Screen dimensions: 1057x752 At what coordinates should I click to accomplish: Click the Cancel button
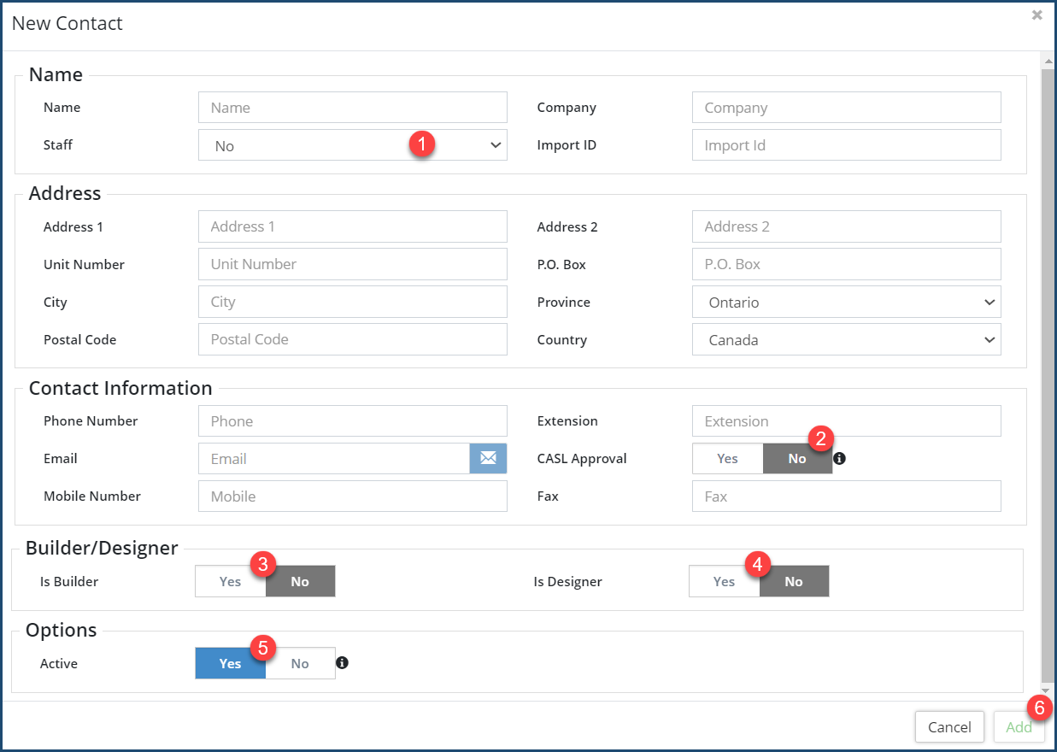click(949, 727)
